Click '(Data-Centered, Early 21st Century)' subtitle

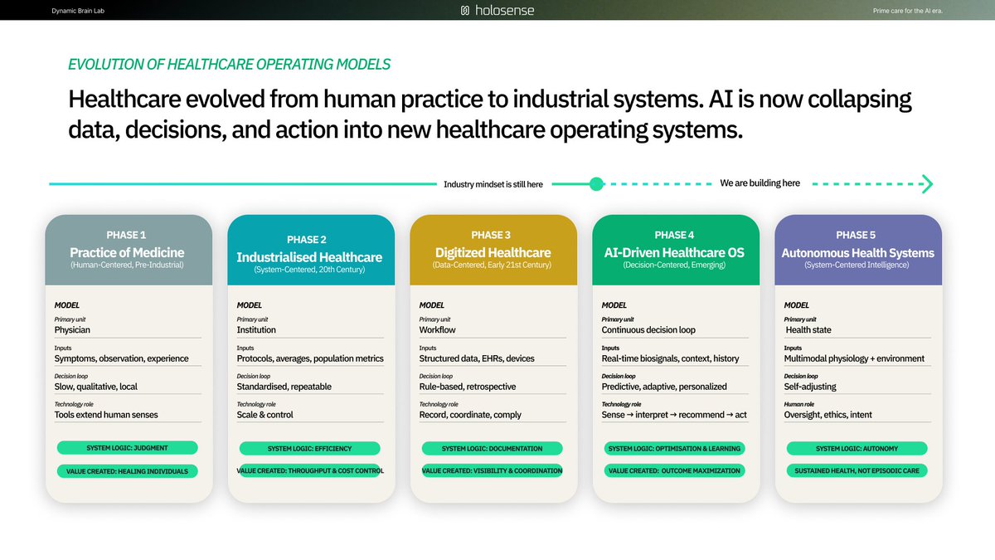pyautogui.click(x=493, y=265)
